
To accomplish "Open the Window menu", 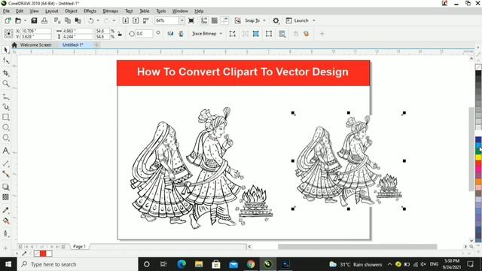I will [x=180, y=11].
